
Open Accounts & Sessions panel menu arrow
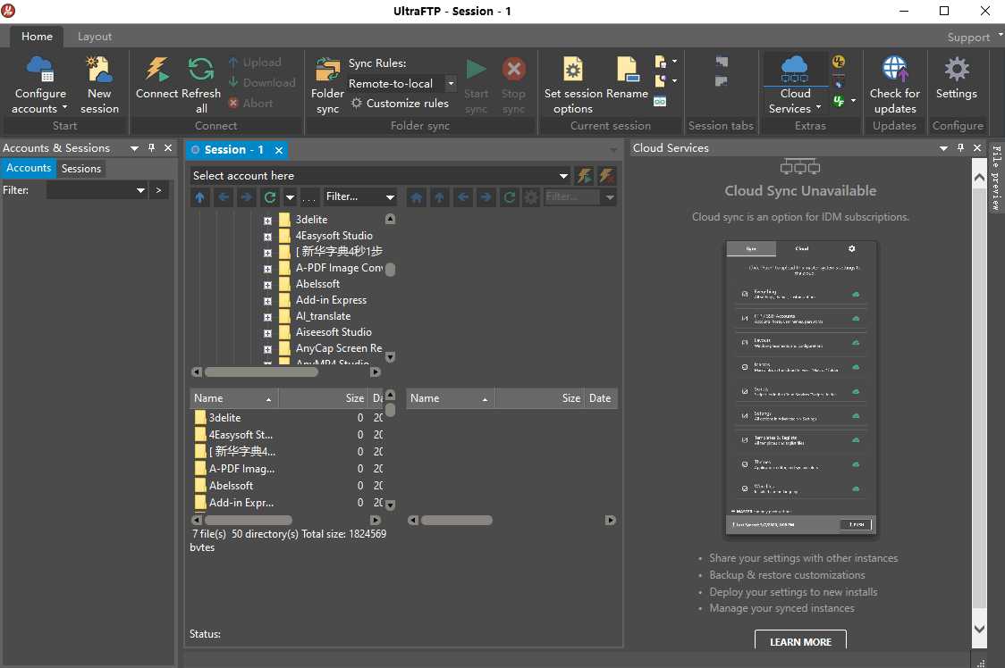[x=135, y=148]
